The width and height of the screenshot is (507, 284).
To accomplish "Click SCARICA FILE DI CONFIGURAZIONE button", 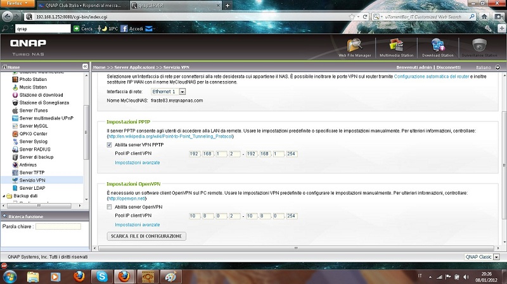I will point(146,236).
